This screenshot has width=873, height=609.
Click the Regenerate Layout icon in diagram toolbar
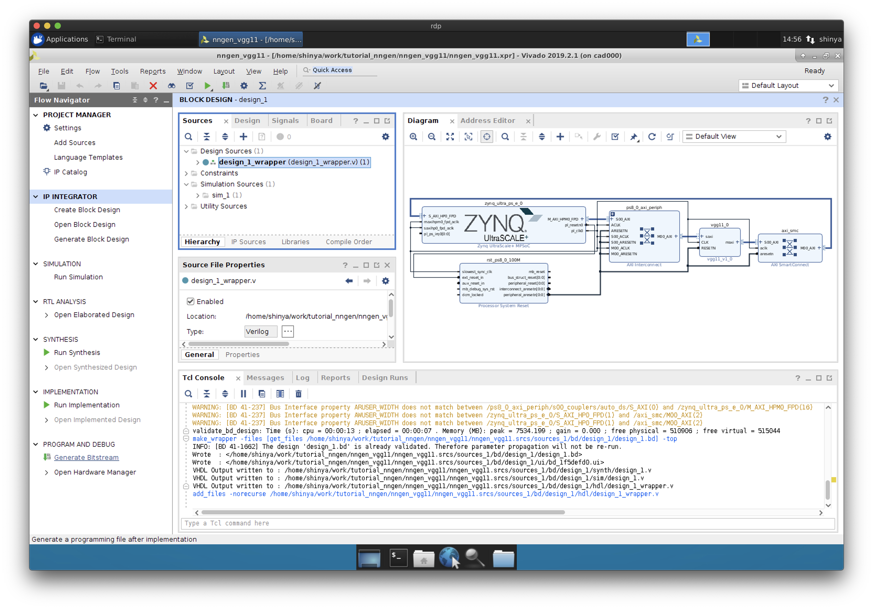pos(652,136)
